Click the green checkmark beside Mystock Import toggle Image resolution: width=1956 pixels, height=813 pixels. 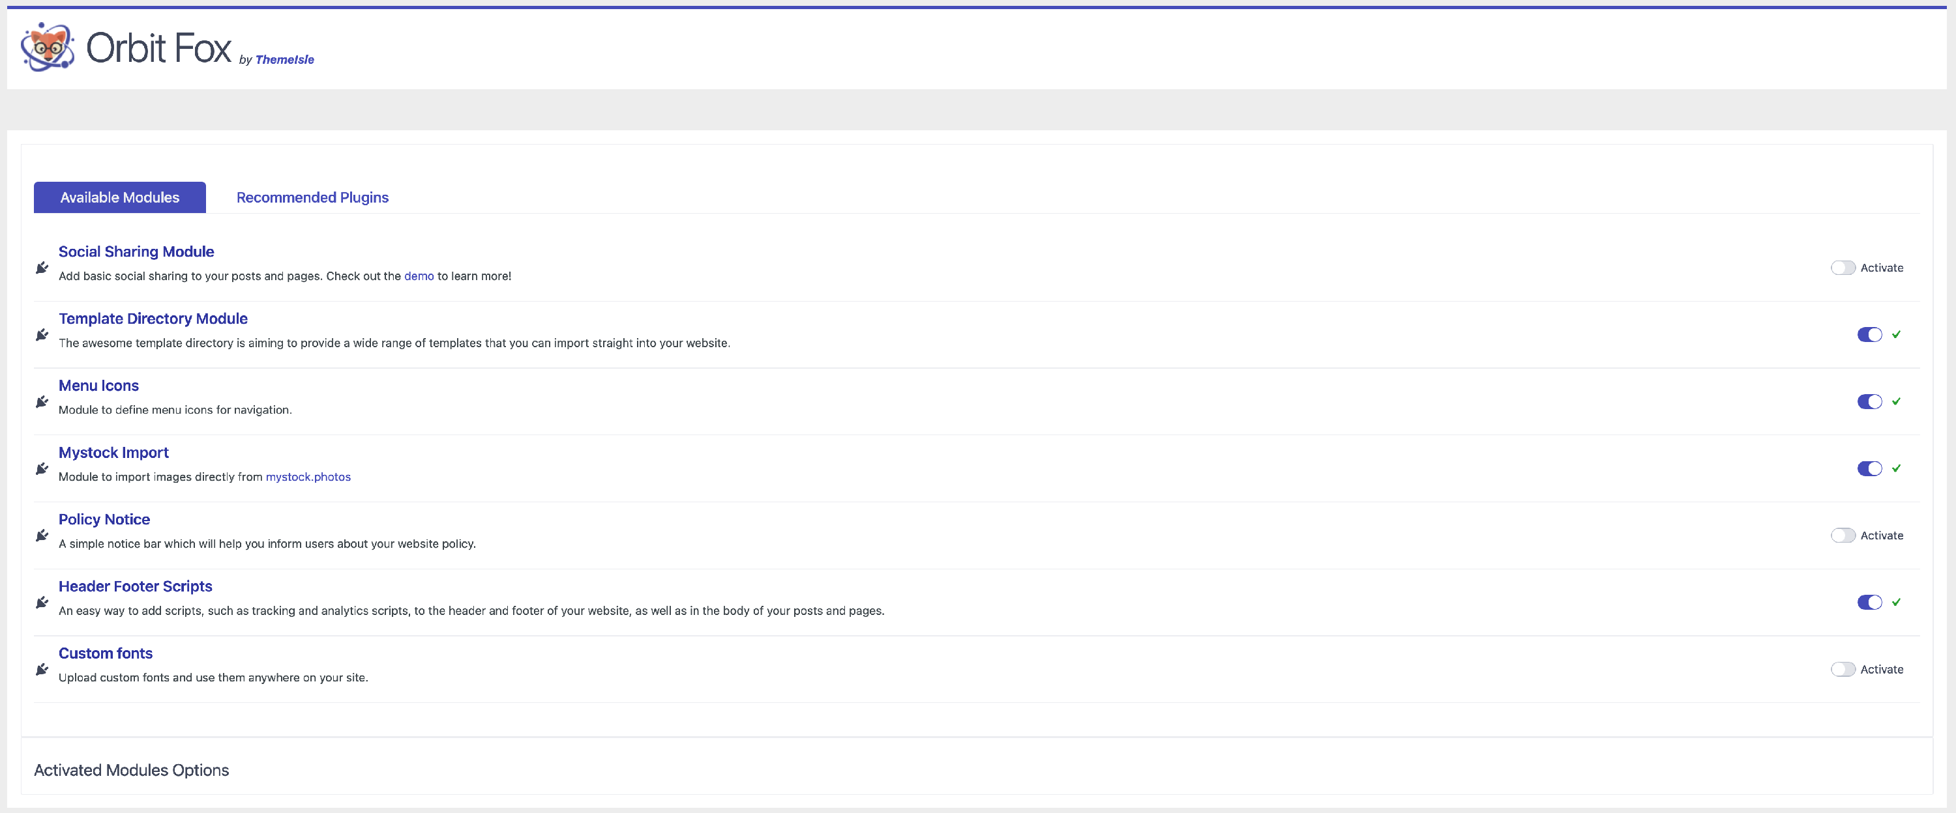pos(1897,468)
